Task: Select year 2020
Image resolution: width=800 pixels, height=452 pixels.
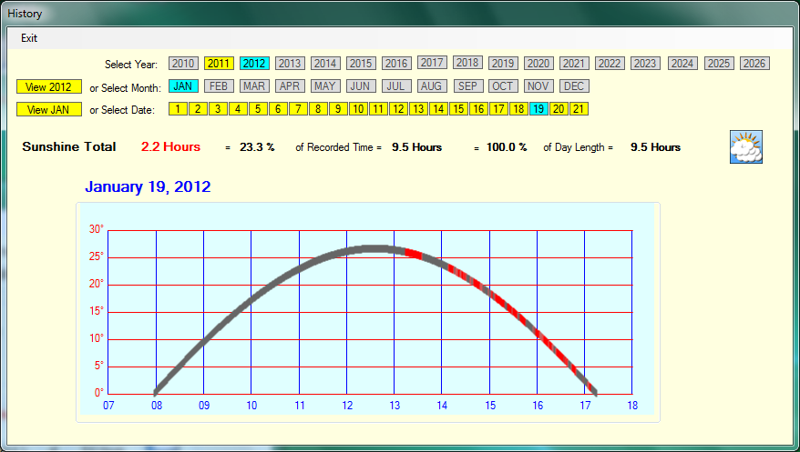Action: pos(538,63)
